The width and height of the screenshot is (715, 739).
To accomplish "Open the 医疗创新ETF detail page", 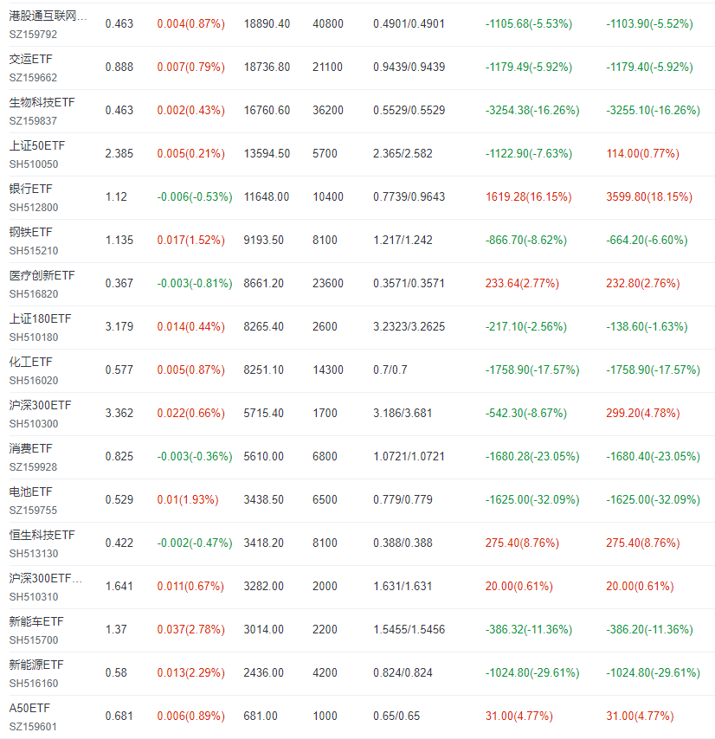I will pyautogui.click(x=39, y=275).
